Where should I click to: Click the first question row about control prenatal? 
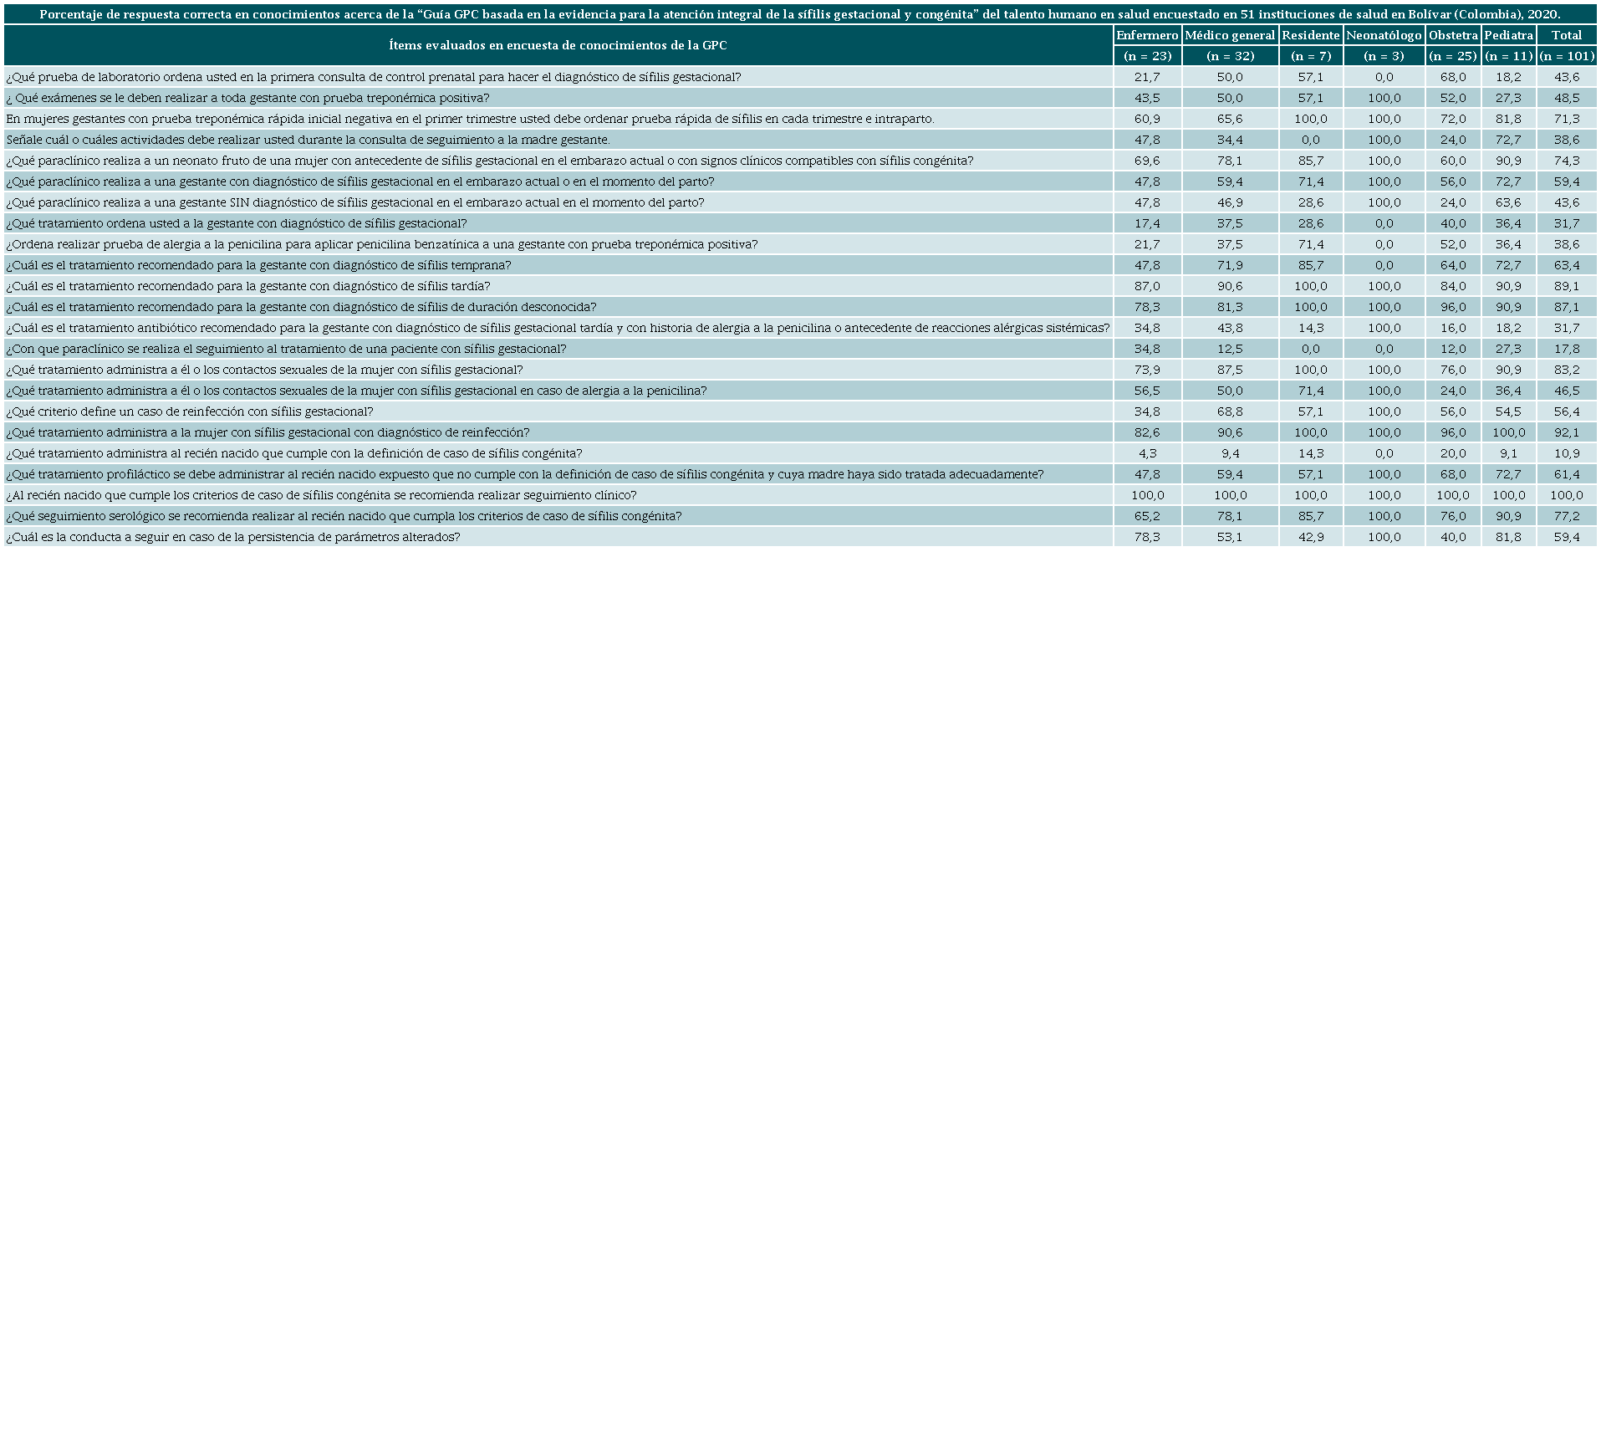tap(373, 77)
